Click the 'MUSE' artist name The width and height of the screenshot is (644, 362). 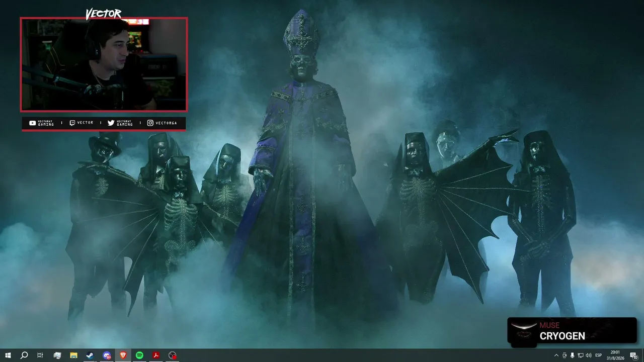tap(549, 325)
